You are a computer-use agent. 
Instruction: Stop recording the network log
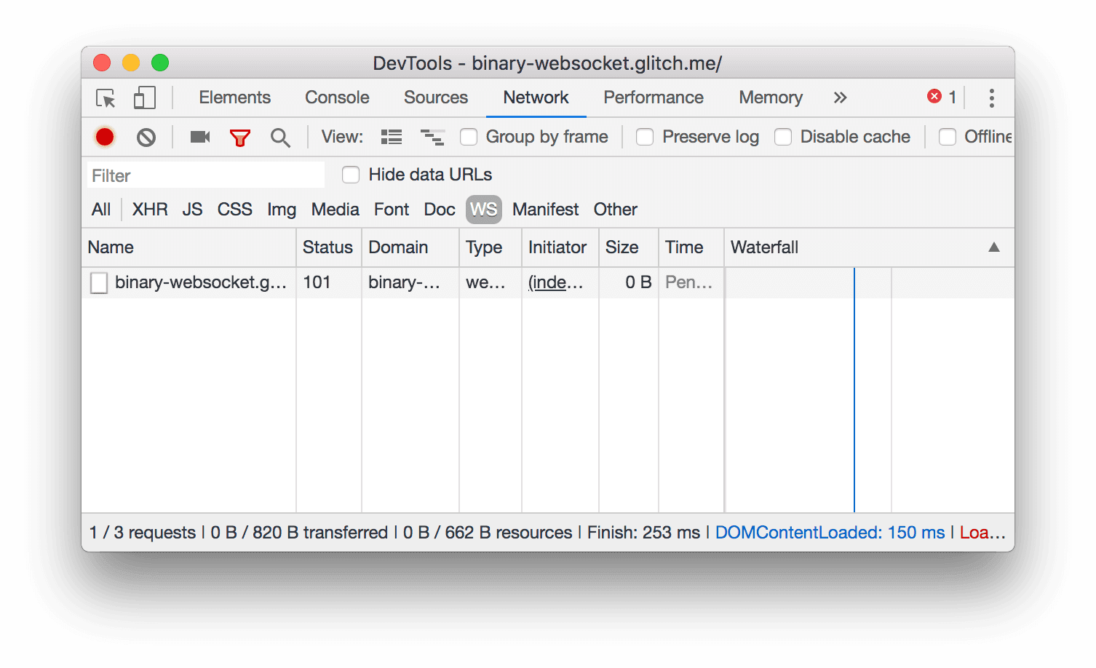click(105, 137)
